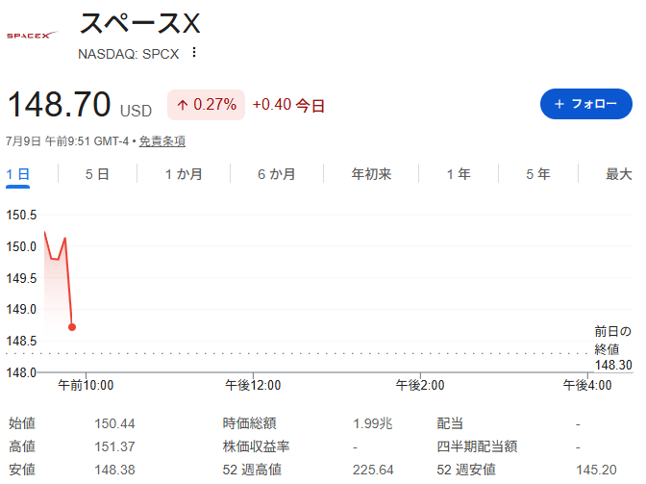646x484 pixels.
Task: Switch to the 1 年 chart tab
Action: pyautogui.click(x=459, y=174)
